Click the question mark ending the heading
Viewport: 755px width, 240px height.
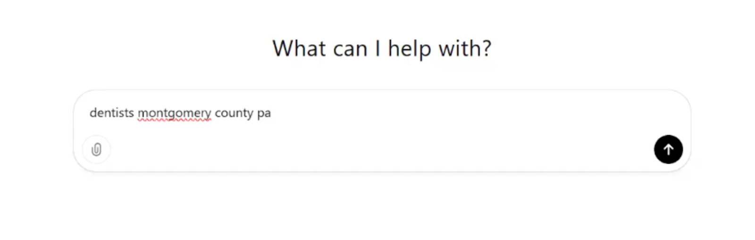486,48
